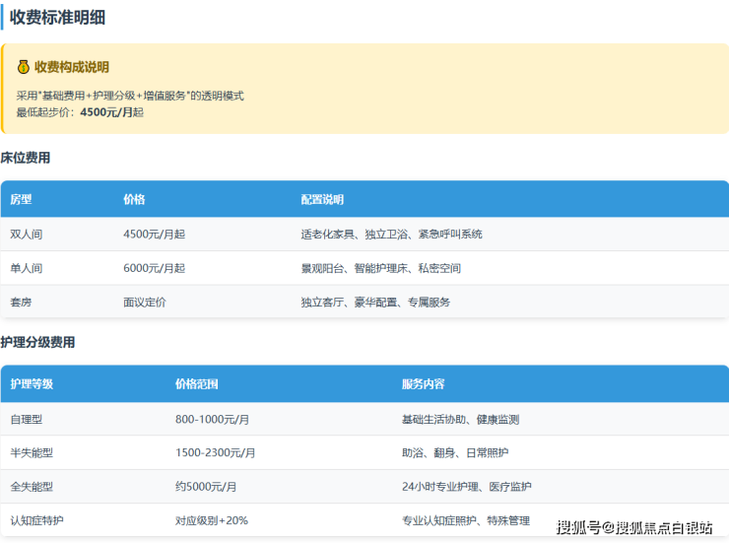This screenshot has width=729, height=543.
Task: Click the 床位费用 section heading
Action: [26, 158]
